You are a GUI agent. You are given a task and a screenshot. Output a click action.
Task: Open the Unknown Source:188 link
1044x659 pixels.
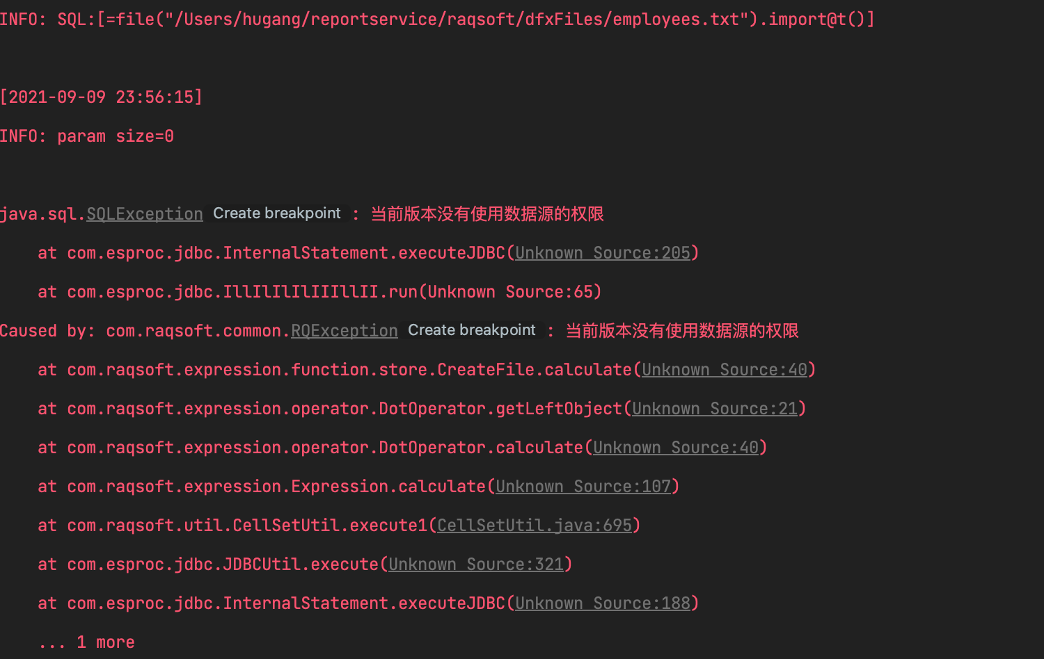coord(603,603)
